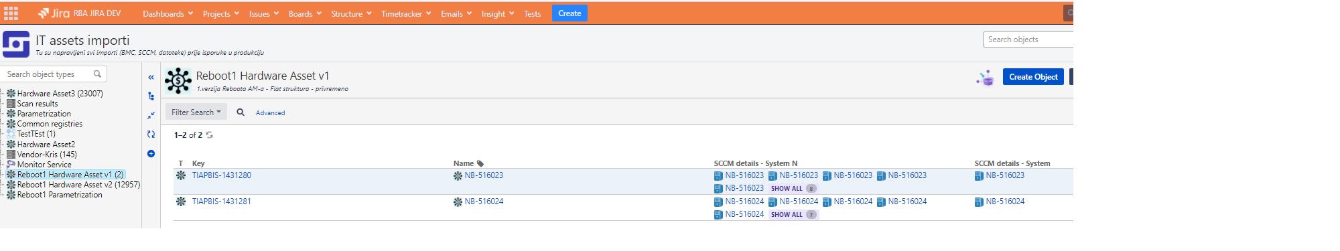Open the Emails dropdown menu
This screenshot has width=1340, height=251.
[x=456, y=14]
